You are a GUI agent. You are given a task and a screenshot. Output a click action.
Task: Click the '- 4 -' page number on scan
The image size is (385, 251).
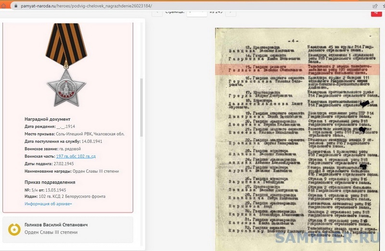[293, 41]
